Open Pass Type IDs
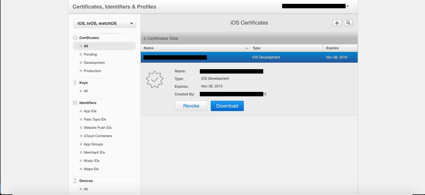The width and height of the screenshot is (425, 195). [x=95, y=119]
